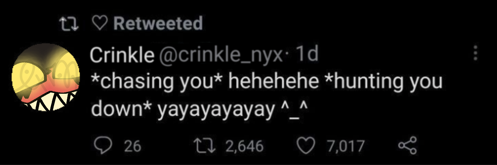
Task: Reply using the speech bubble icon
Action: (x=103, y=146)
